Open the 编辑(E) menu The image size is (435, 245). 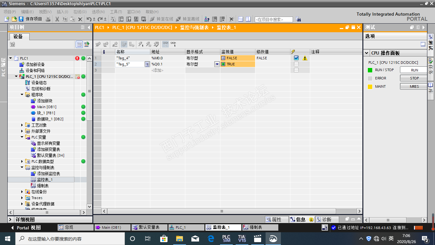tap(27, 12)
